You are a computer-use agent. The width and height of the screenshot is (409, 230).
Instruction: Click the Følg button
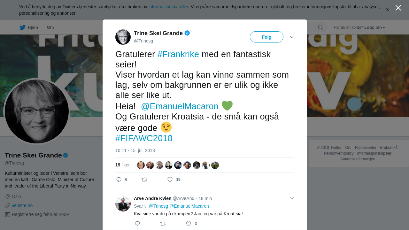point(266,37)
